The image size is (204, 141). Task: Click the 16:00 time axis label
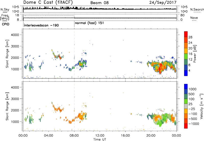(x=125, y=136)
